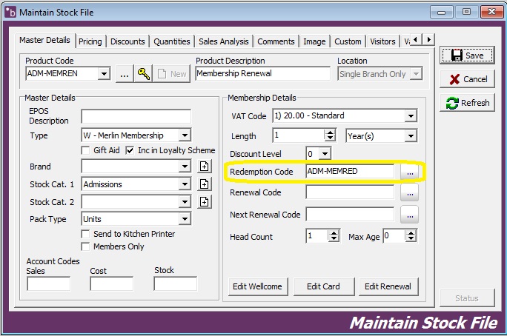
Task: Tick the Send to Kitchen Printer checkbox
Action: [x=86, y=234]
